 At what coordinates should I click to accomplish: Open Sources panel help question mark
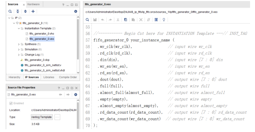(63, 5)
